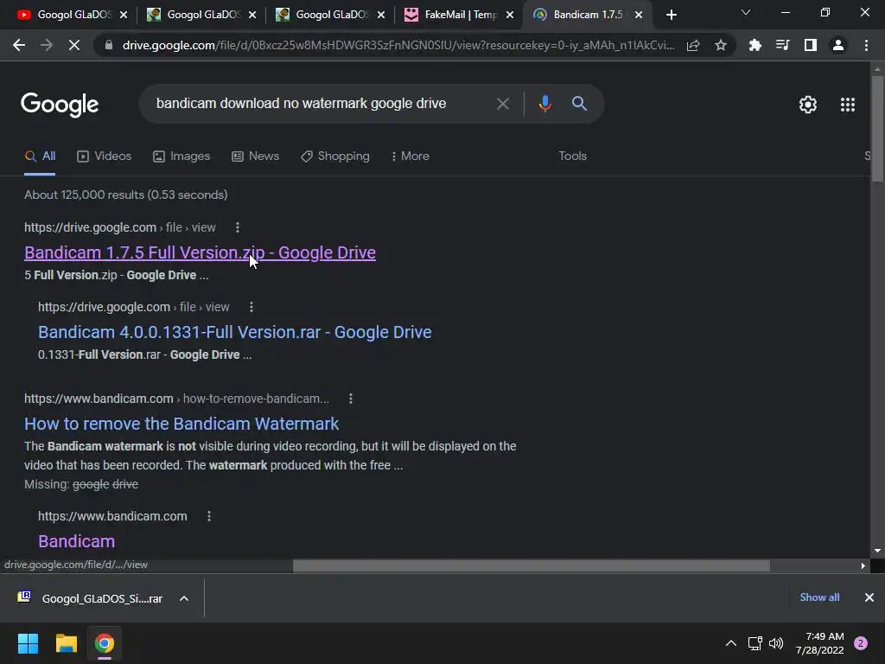Open the Bandicam homepage result link
885x664 pixels.
(76, 541)
